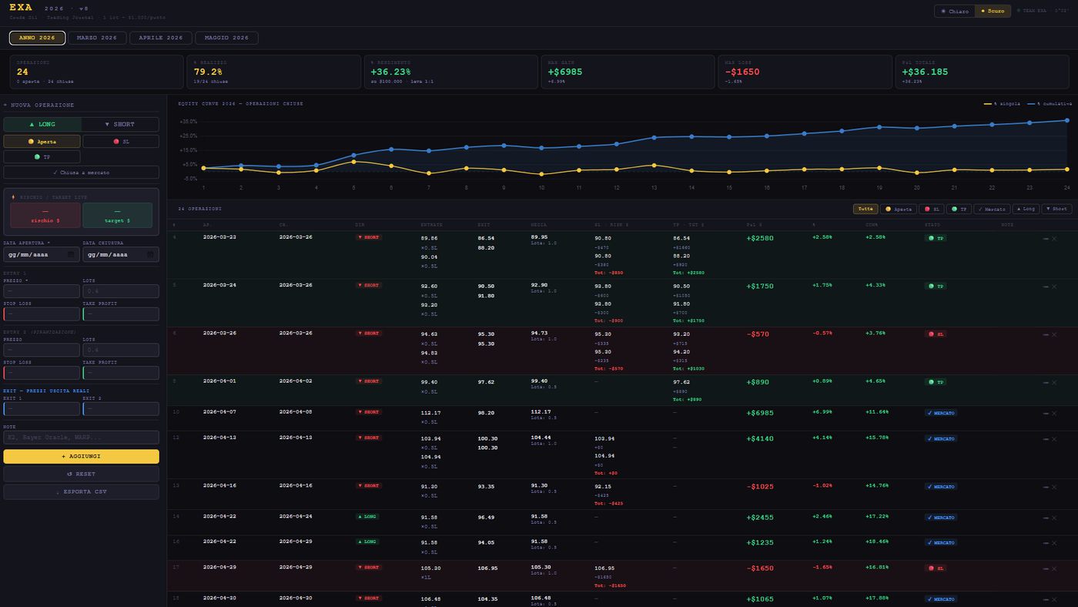The height and width of the screenshot is (607, 1078).
Task: Switch to Chiaro light theme
Action: pos(955,12)
